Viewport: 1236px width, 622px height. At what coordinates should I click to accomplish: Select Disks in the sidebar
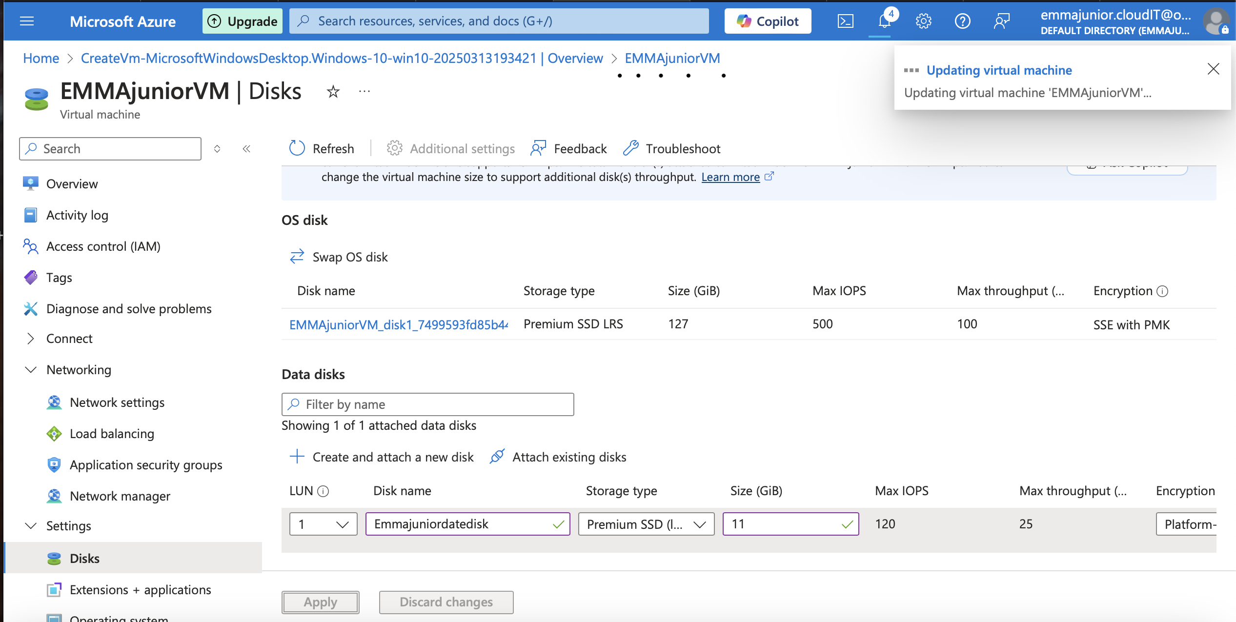pyautogui.click(x=133, y=558)
